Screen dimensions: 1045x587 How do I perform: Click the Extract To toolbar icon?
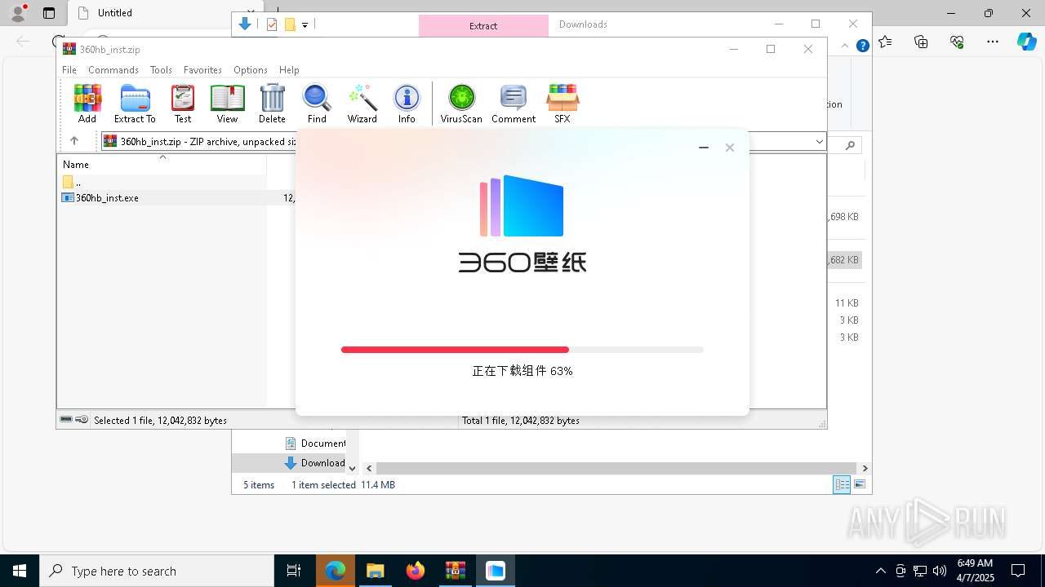[x=135, y=104]
